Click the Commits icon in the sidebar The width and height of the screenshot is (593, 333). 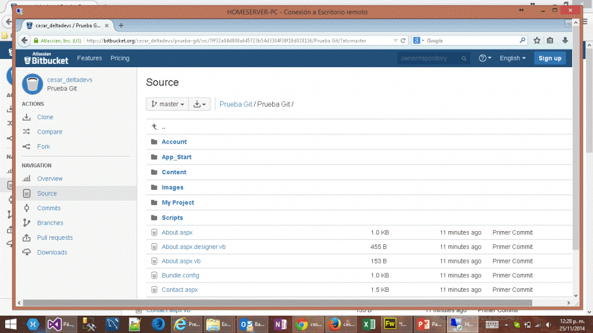(x=27, y=208)
